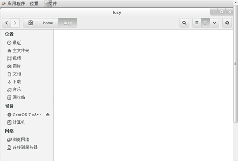Open the 应用程序 applications menu

pyautogui.click(x=16, y=3)
